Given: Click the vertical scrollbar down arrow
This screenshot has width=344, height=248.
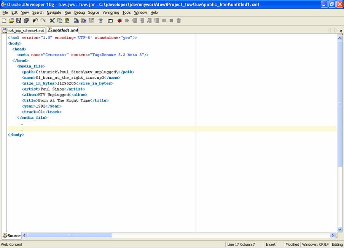Looking at the screenshot, I should click(x=340, y=229).
